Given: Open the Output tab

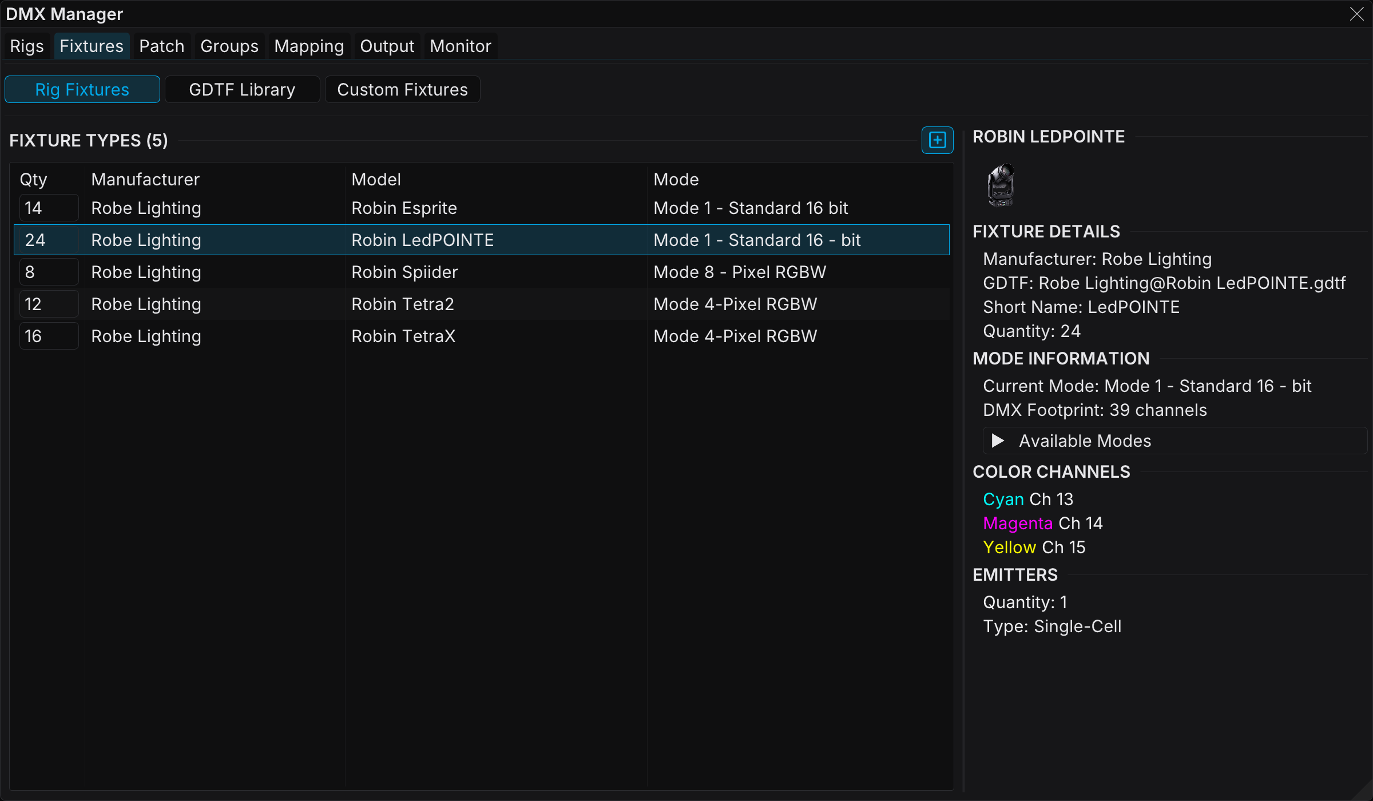Looking at the screenshot, I should click(x=387, y=46).
